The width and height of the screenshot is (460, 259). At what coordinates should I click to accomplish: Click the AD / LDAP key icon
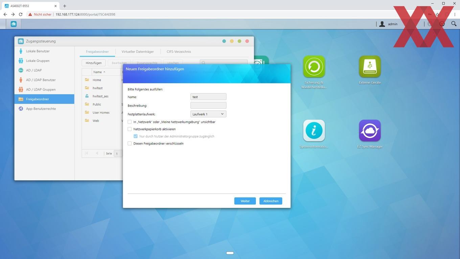[21, 70]
